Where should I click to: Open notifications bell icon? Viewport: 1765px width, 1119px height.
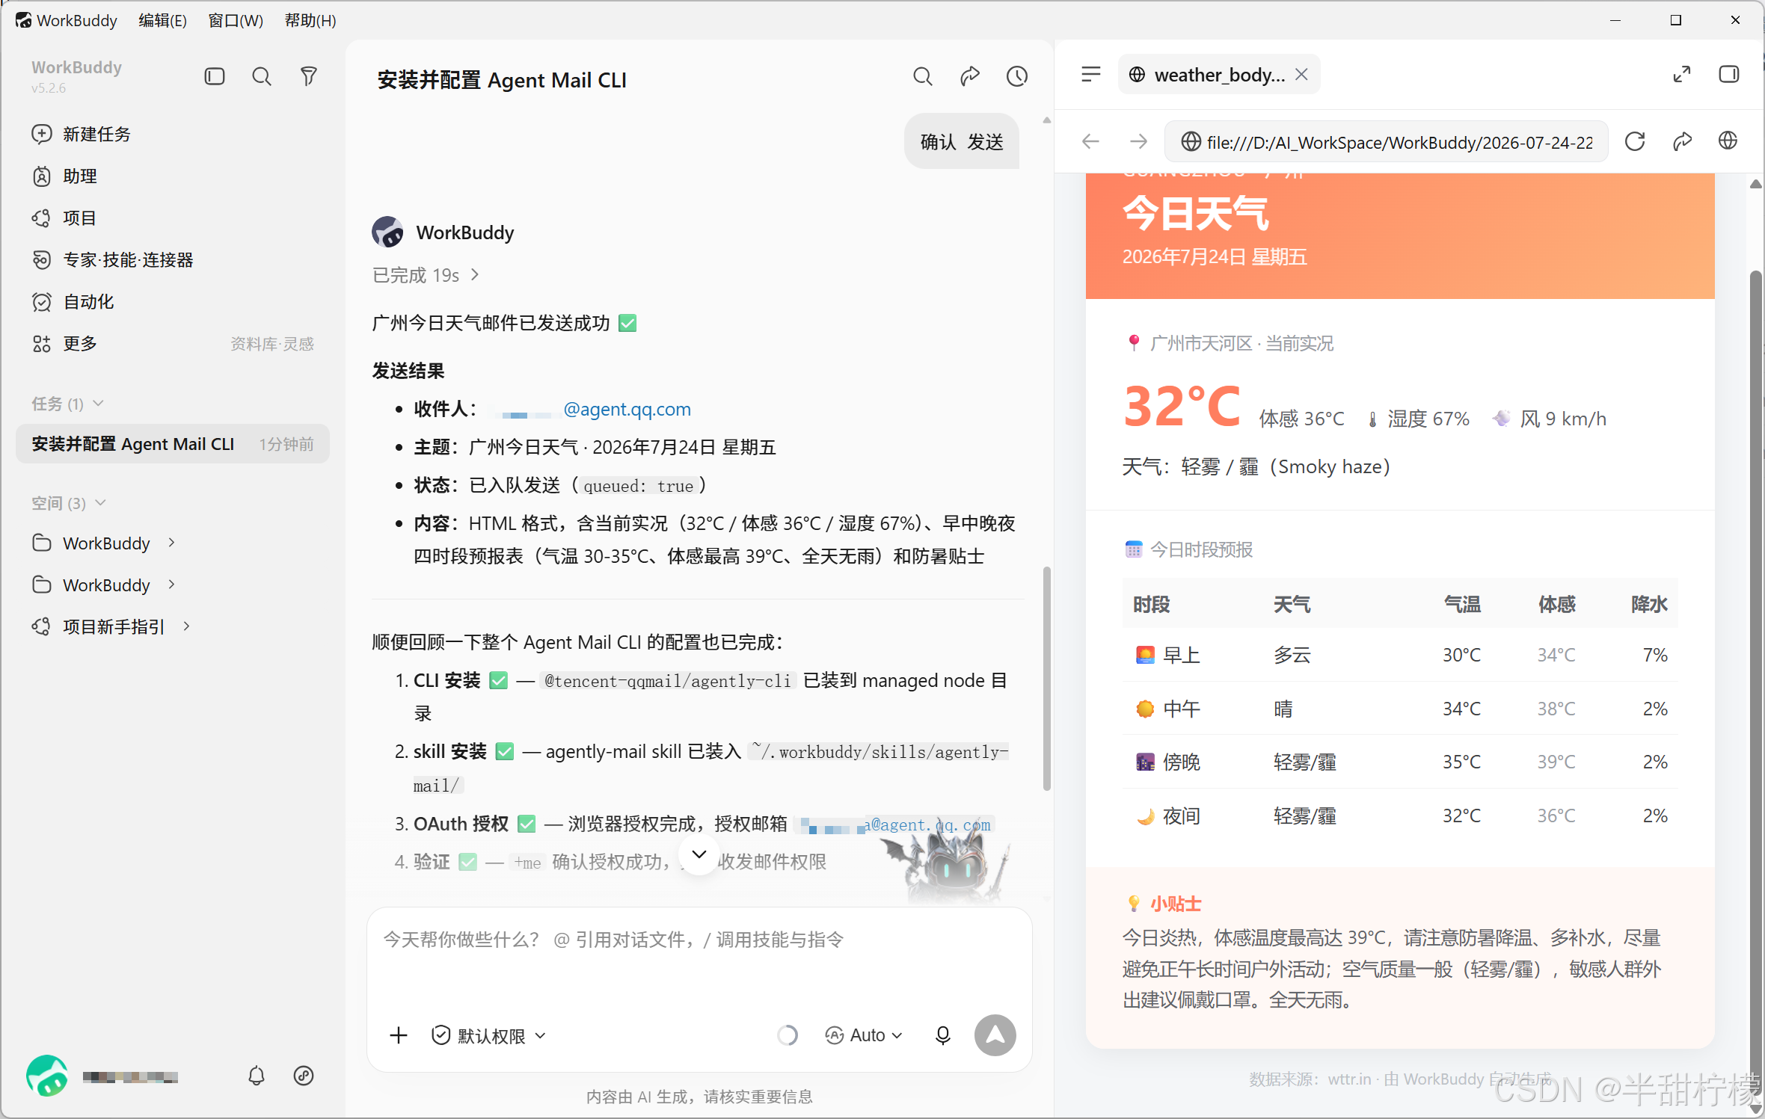[257, 1076]
